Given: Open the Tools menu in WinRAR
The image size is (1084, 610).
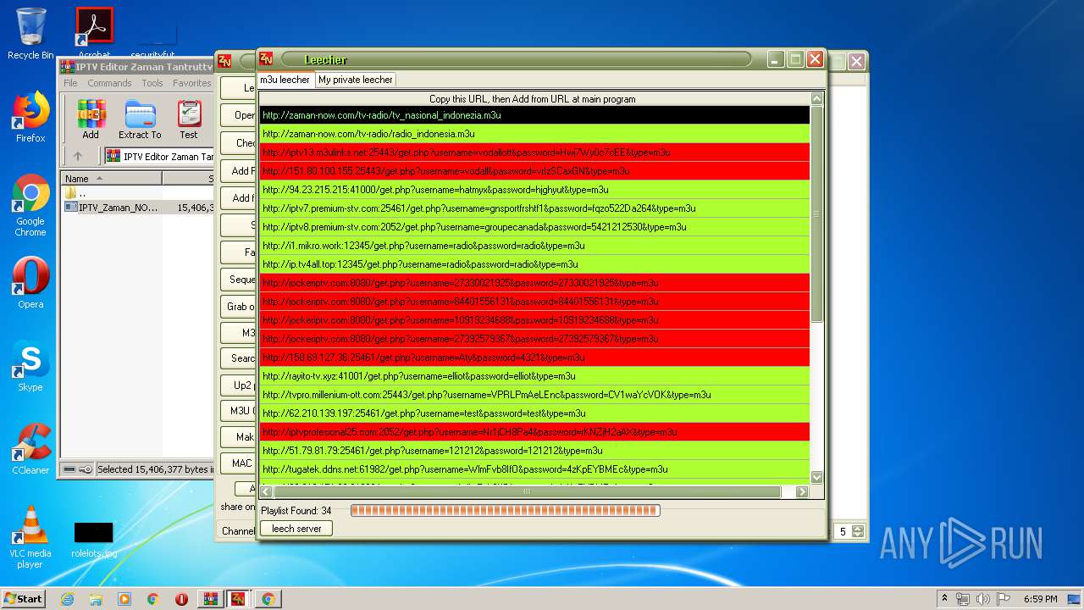Looking at the screenshot, I should pyautogui.click(x=152, y=83).
